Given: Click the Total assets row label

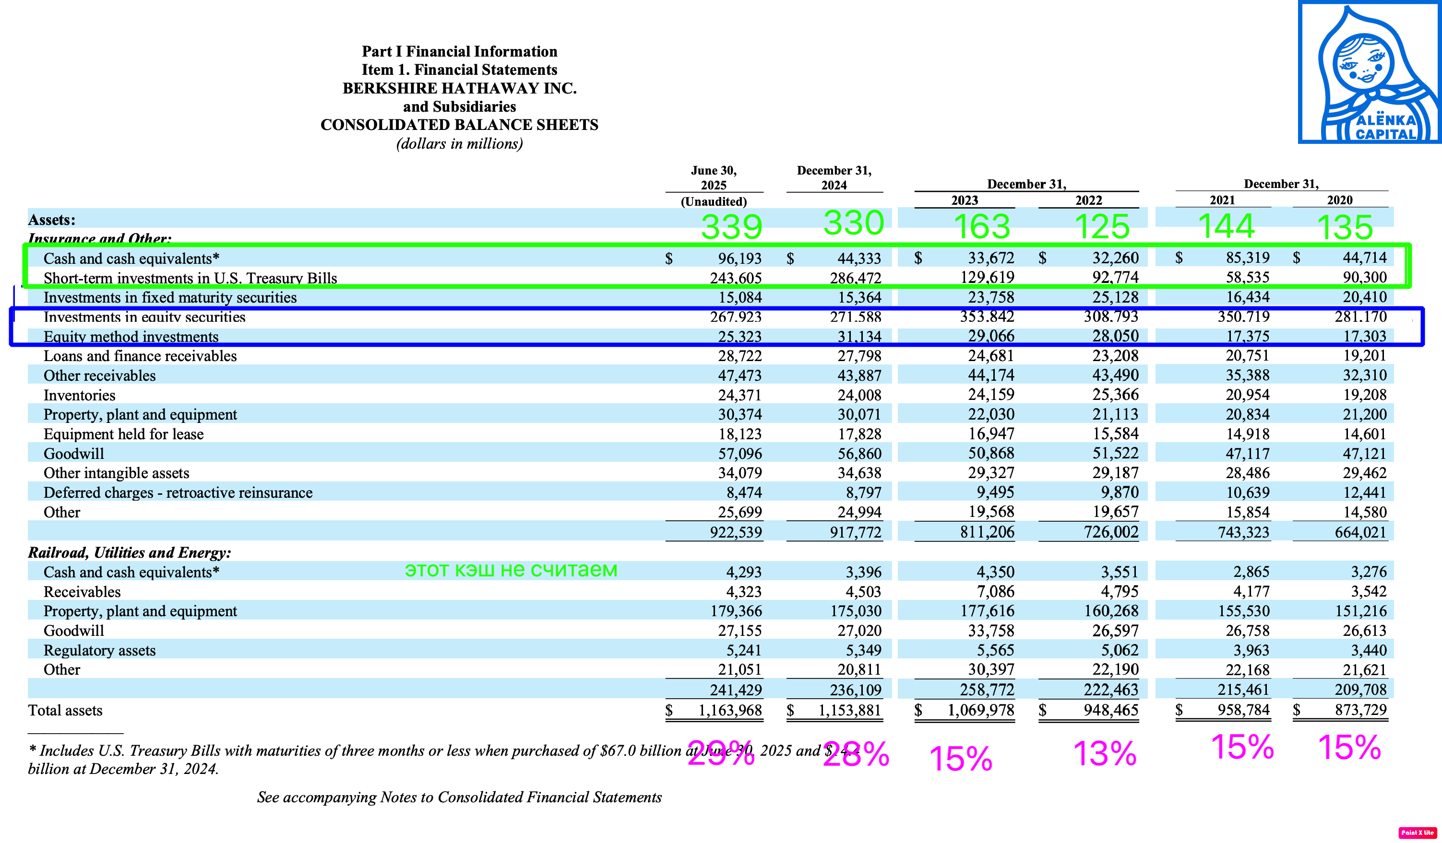Looking at the screenshot, I should 65,710.
